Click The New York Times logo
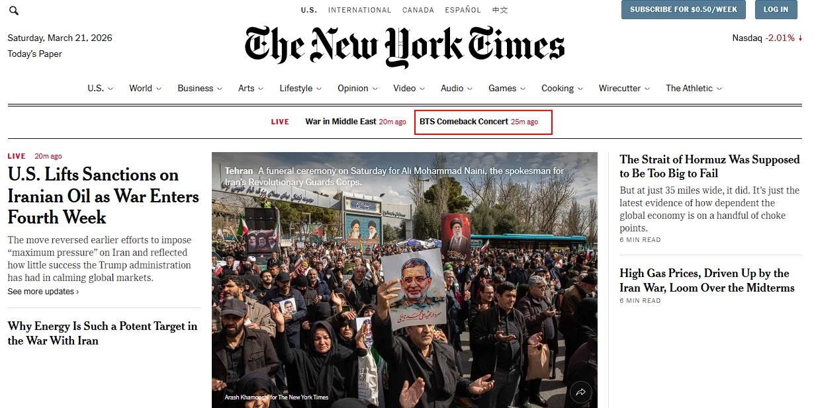 404,46
